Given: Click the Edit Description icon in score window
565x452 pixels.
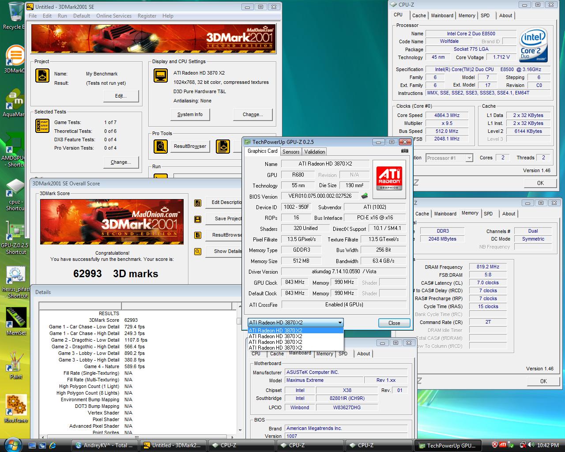Looking at the screenshot, I should tap(198, 203).
